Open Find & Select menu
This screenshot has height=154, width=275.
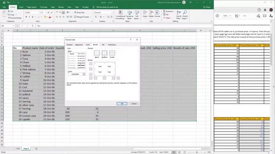pos(185,15)
